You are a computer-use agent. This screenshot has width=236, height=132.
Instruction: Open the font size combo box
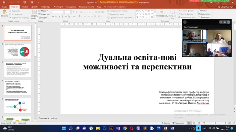(x=69, y=12)
